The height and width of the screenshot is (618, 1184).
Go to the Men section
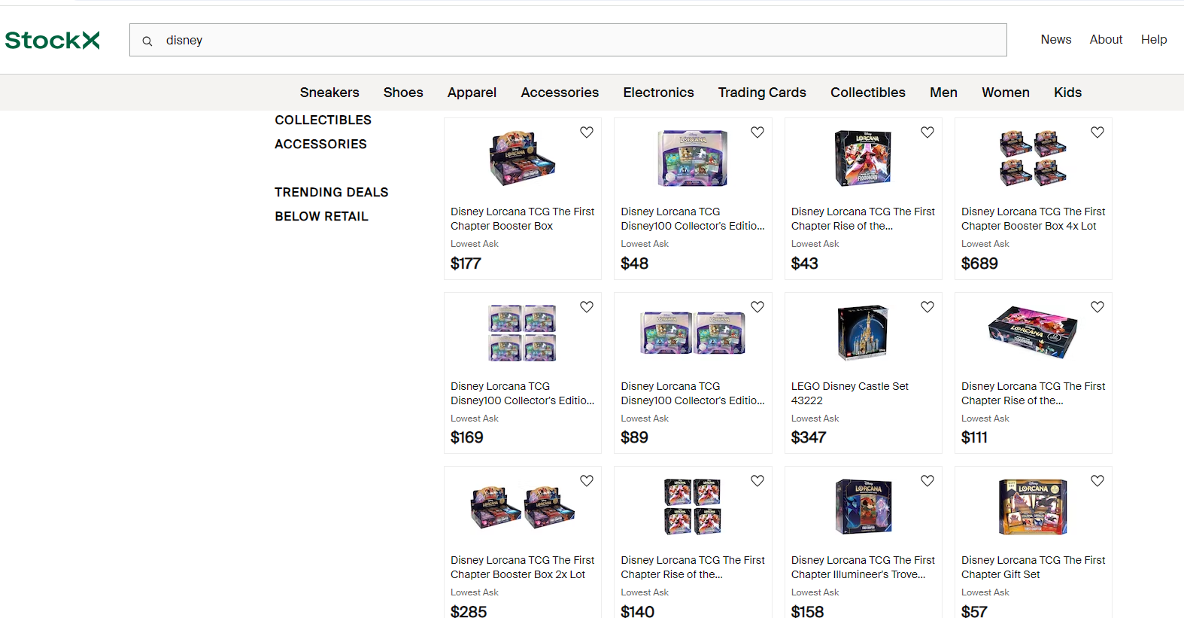click(x=943, y=93)
